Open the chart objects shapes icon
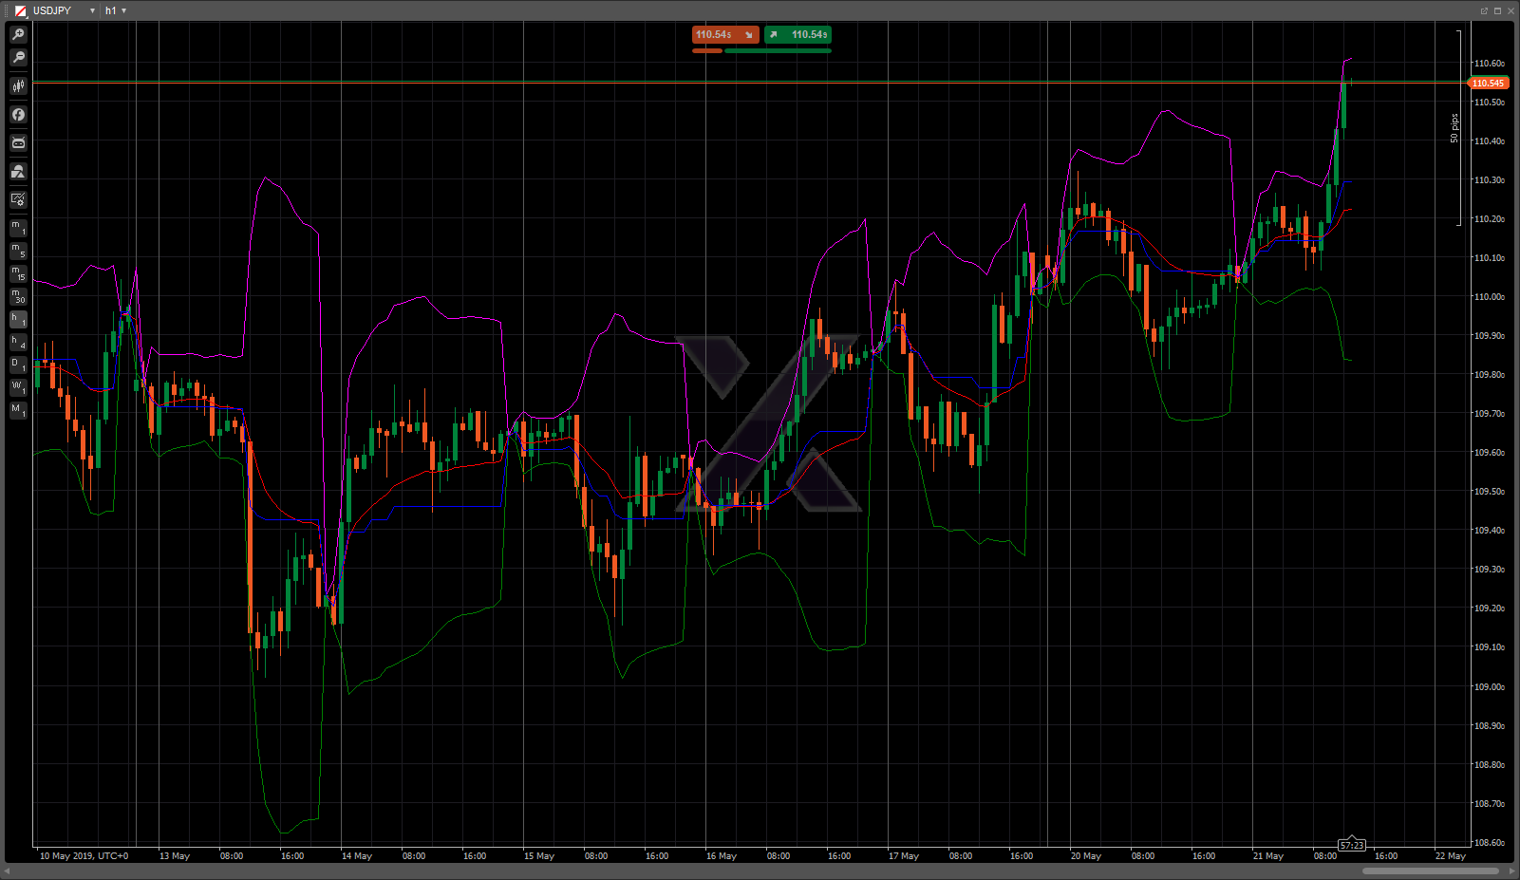The image size is (1520, 880). tap(18, 172)
